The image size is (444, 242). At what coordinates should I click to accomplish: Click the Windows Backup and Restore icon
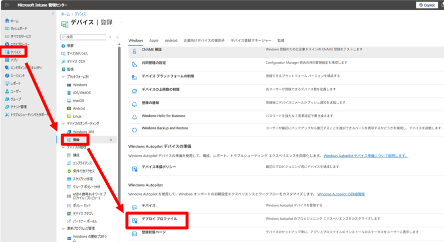(x=134, y=129)
